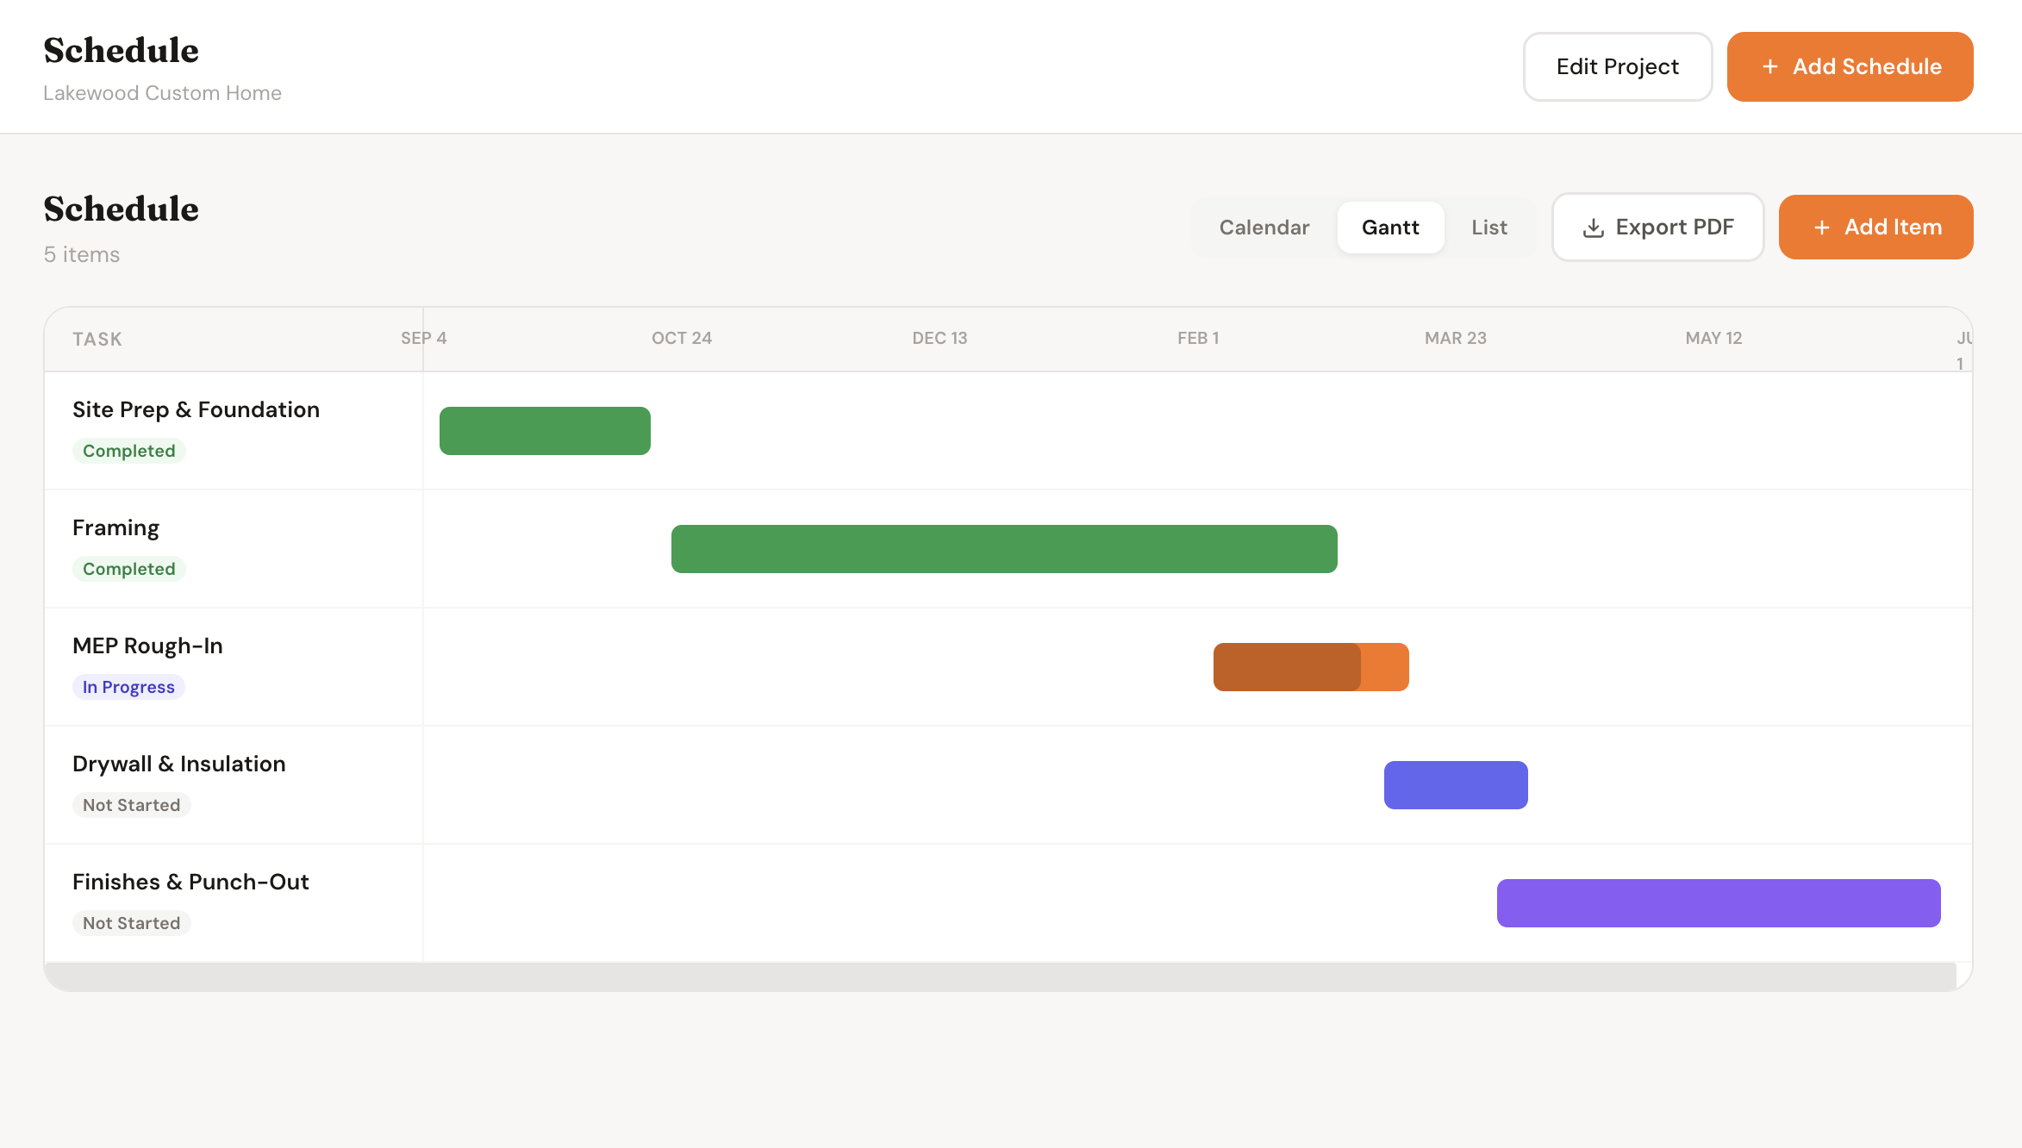This screenshot has height=1148, width=2022.
Task: Expand the Finishes & Punch-Out task row
Action: pyautogui.click(x=190, y=881)
